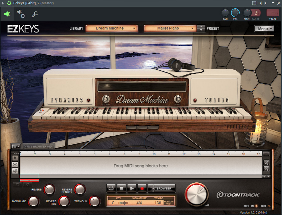Open the title bar grid presets icon
This screenshot has height=215, width=282.
tap(254, 3)
